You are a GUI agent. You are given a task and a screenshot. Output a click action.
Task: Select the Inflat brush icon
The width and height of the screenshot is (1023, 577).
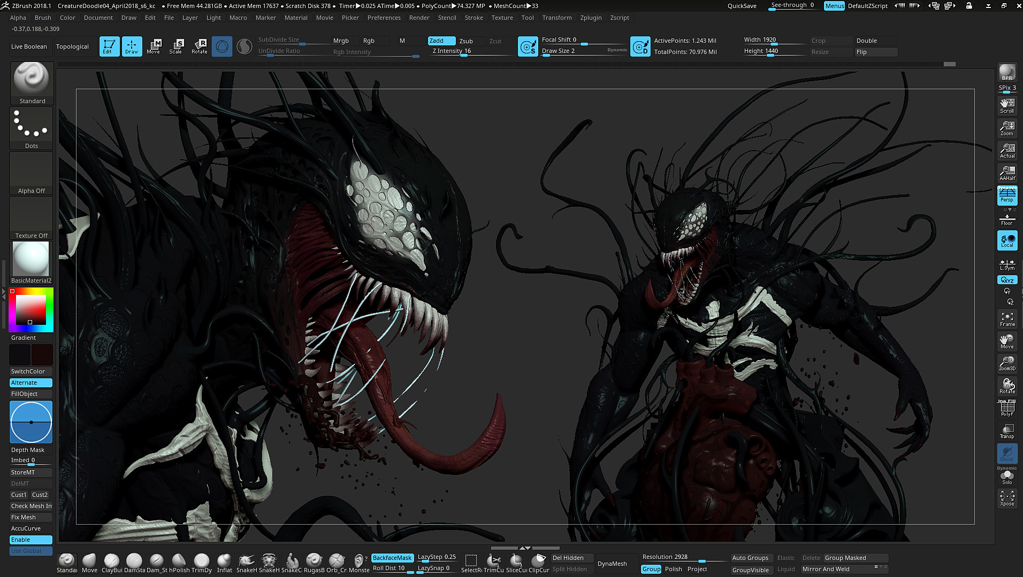224,563
